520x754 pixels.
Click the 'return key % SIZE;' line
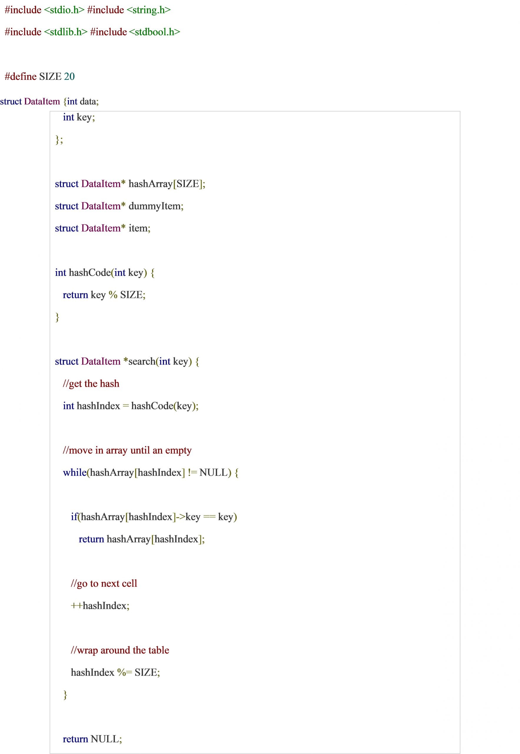[x=104, y=295]
